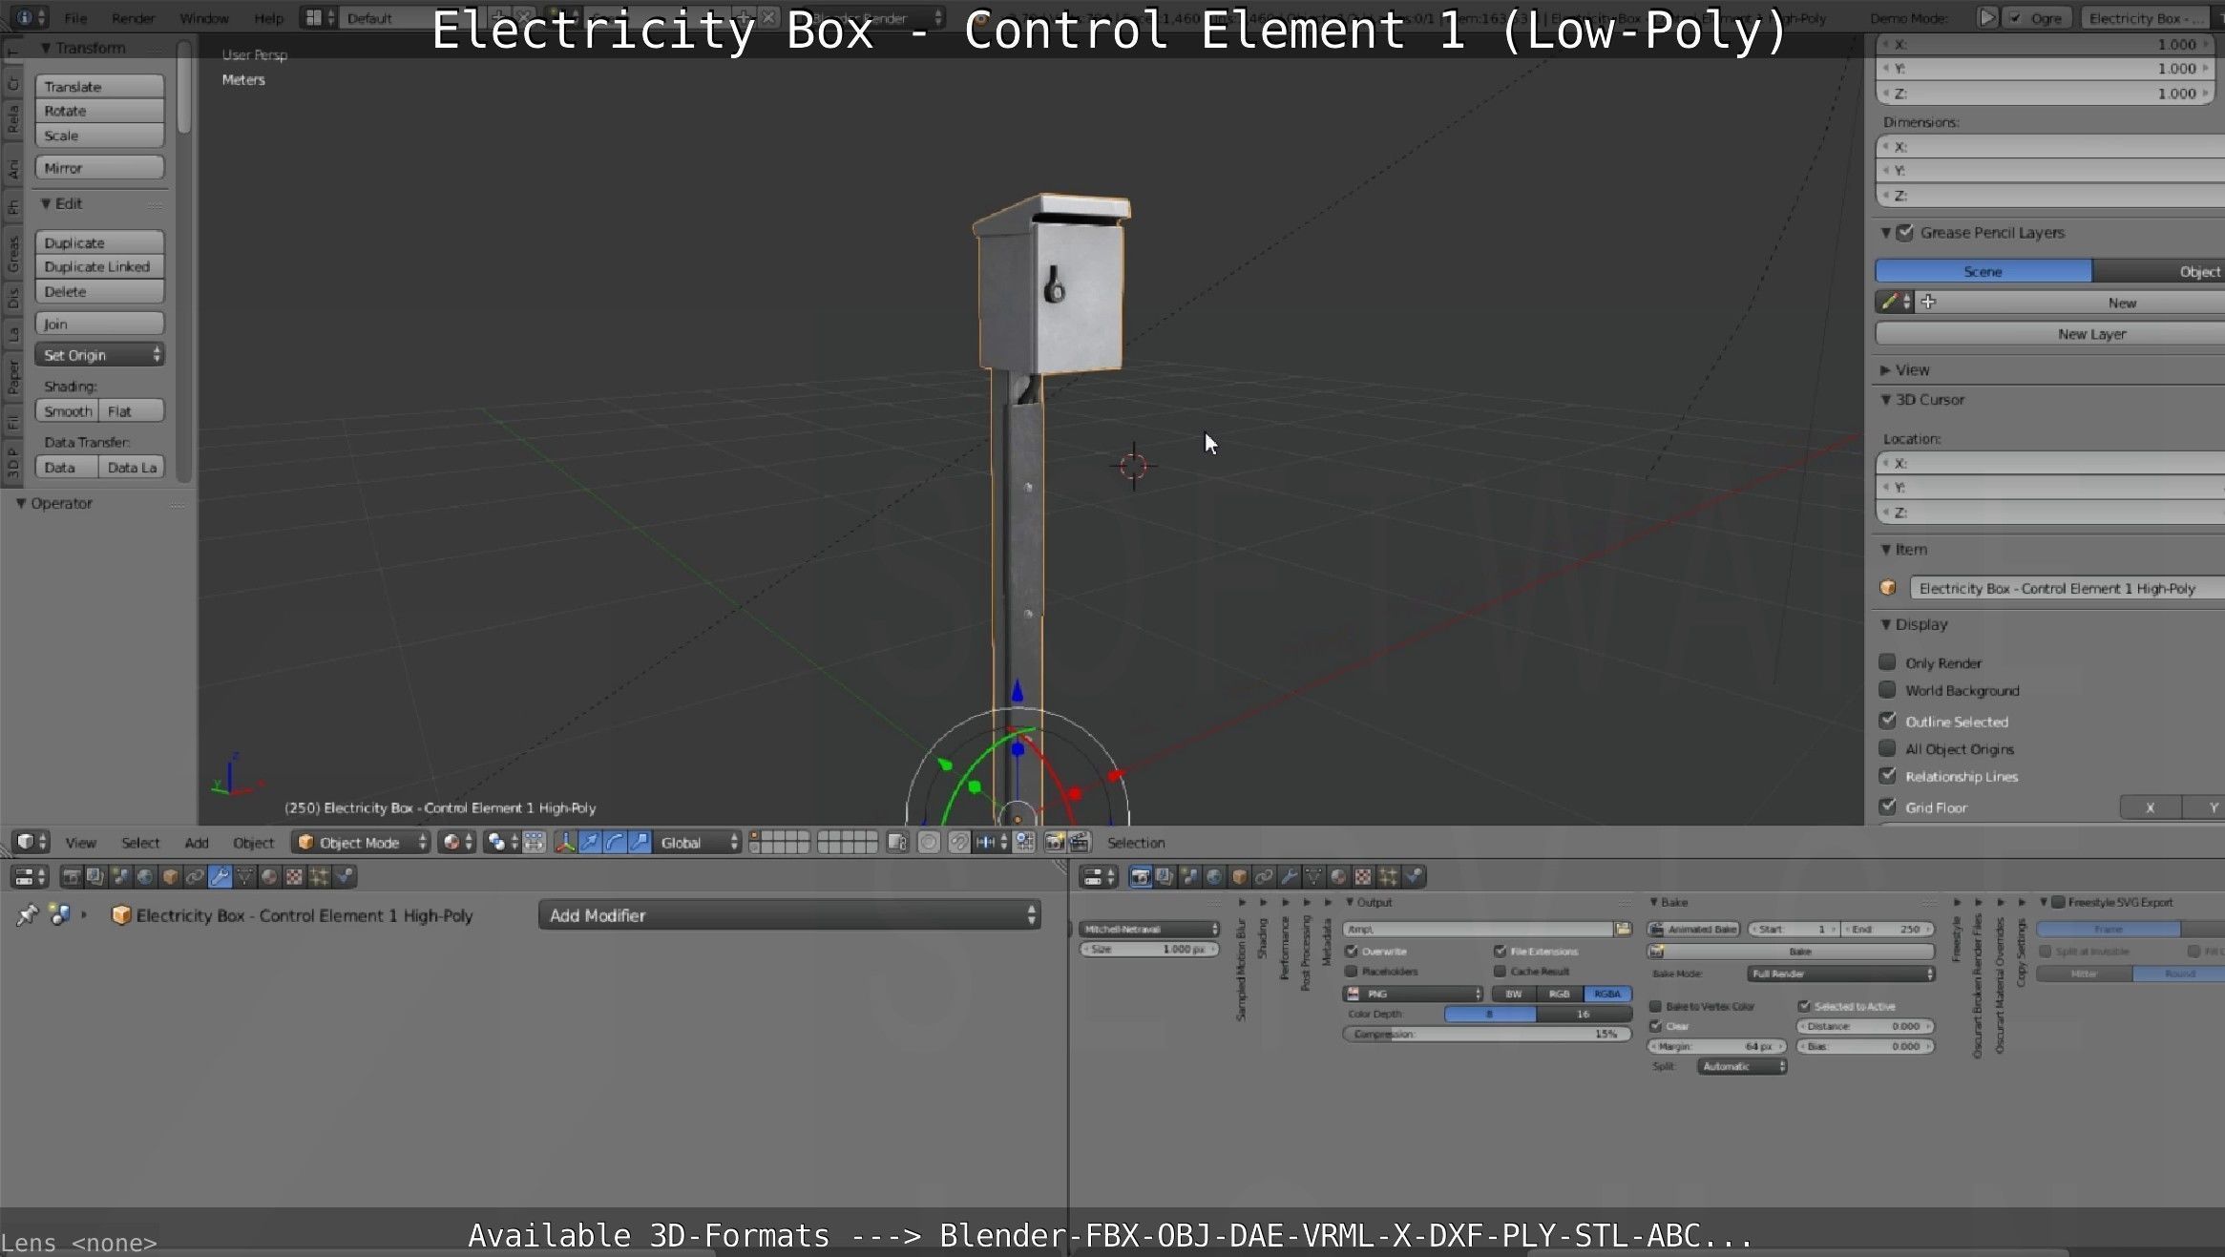Click the filter Size value field

[1149, 950]
